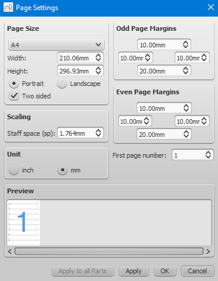Cancel the Page Settings dialog
The image size is (218, 281).
click(x=197, y=271)
